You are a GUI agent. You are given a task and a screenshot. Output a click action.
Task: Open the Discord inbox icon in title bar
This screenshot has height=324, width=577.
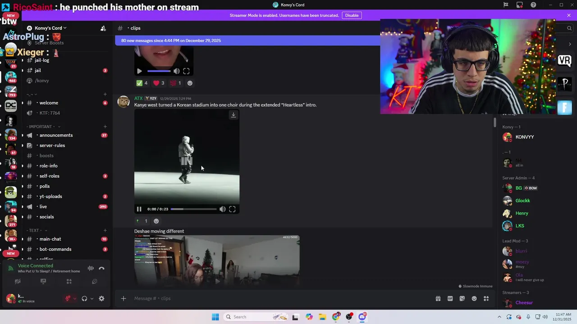pyautogui.click(x=520, y=5)
